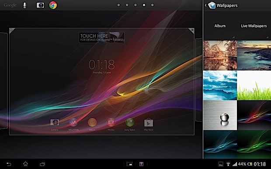Remove home pane with X button
Image resolution: width=271 pixels, height=169 pixels.
192,30
